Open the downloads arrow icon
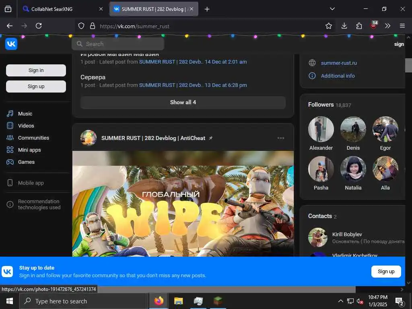Screen dimensions: 412x309 tap(344, 26)
